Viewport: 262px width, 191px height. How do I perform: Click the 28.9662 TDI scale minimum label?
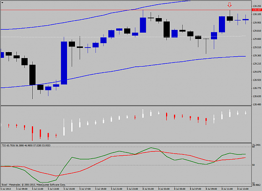(x=257, y=185)
